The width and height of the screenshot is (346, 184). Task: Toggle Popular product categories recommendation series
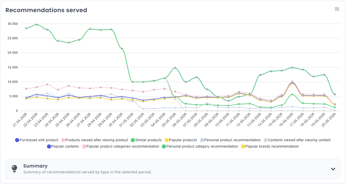pyautogui.click(x=120, y=146)
